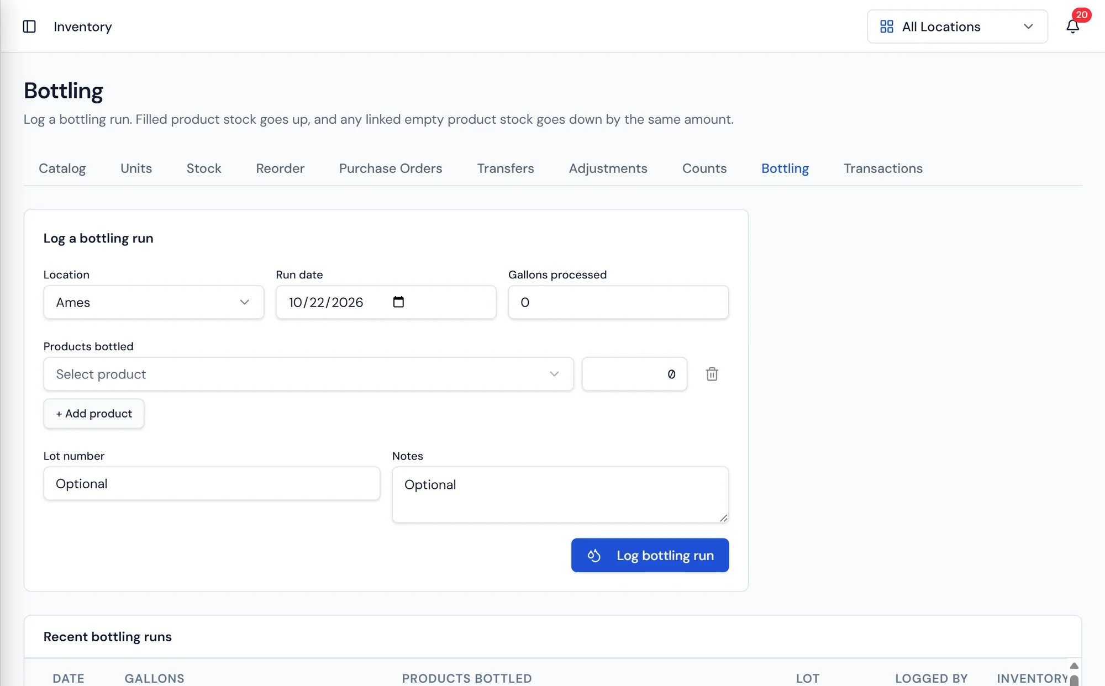Switch to the Catalog tab
Viewport: 1105px width, 686px height.
pyautogui.click(x=62, y=168)
